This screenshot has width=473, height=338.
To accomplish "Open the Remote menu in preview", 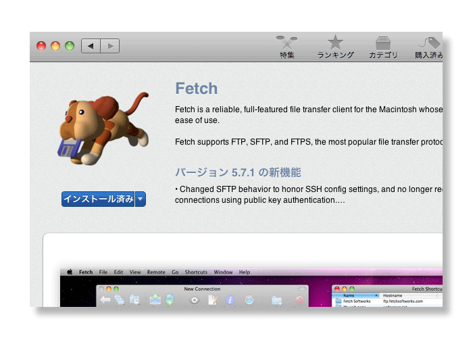I will [156, 272].
